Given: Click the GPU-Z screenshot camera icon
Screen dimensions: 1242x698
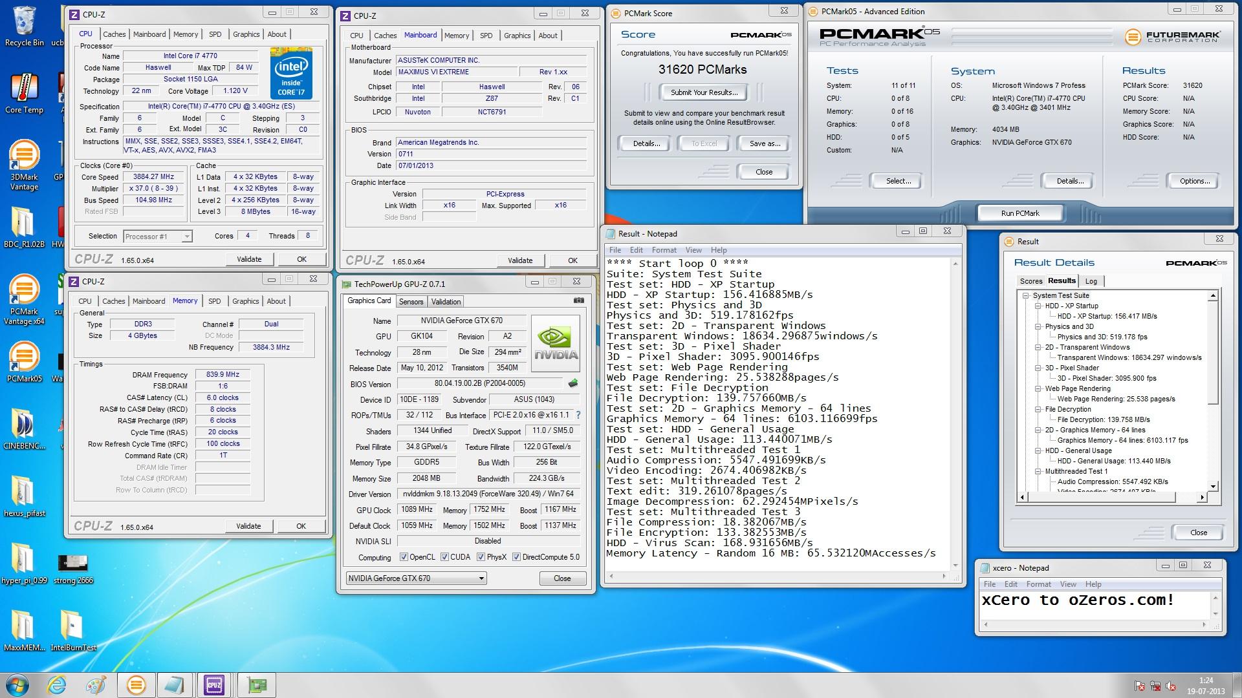Looking at the screenshot, I should (579, 301).
